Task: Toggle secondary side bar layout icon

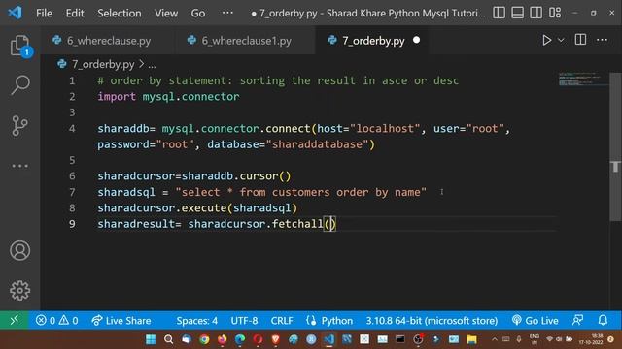Action: click(x=536, y=13)
